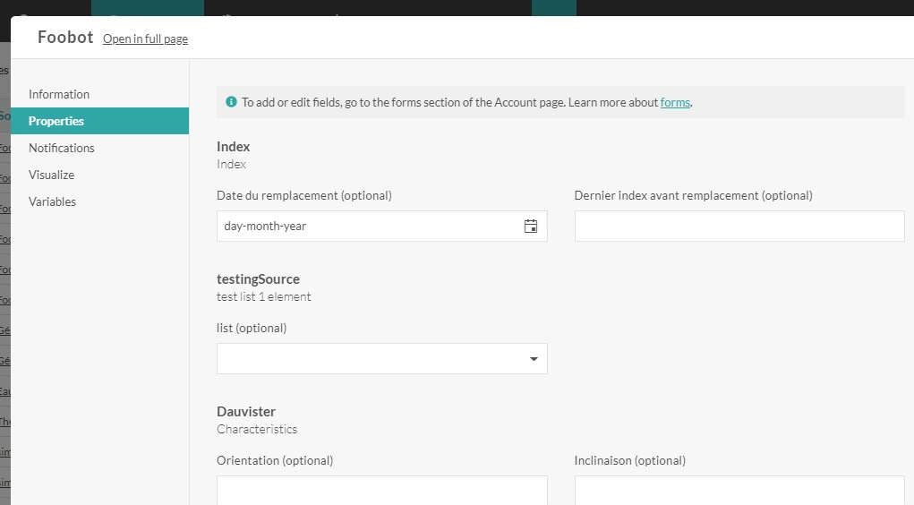Click the Foobot dialog title
Viewport: 914px width, 505px height.
[65, 38]
